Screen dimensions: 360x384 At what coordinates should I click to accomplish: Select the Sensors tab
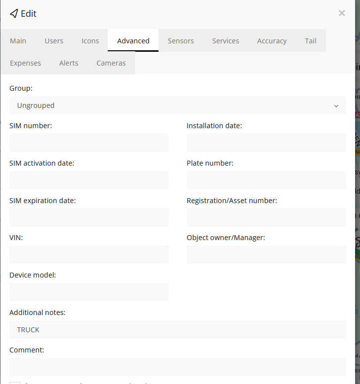click(181, 41)
